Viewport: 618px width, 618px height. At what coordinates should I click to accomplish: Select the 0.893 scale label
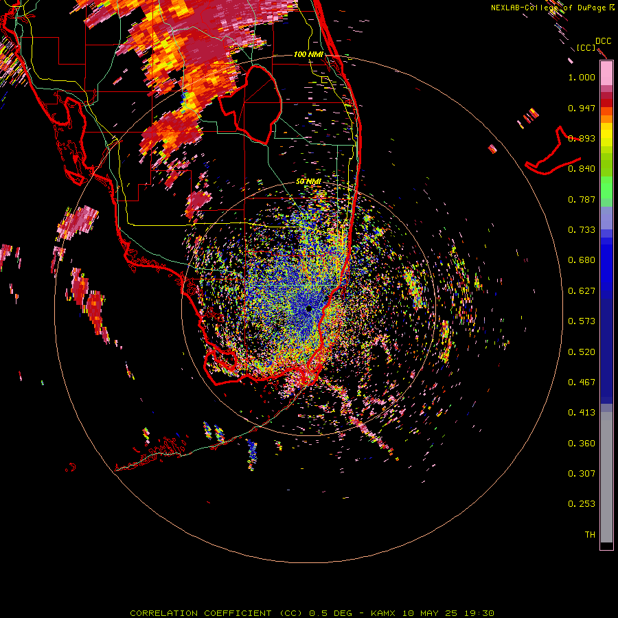point(582,138)
